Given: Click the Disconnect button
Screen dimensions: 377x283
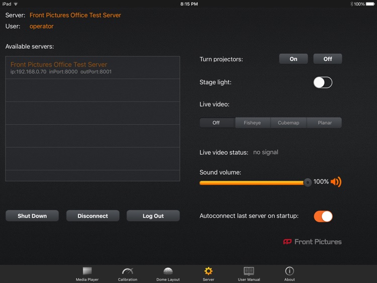Looking at the screenshot, I should click(x=92, y=216).
